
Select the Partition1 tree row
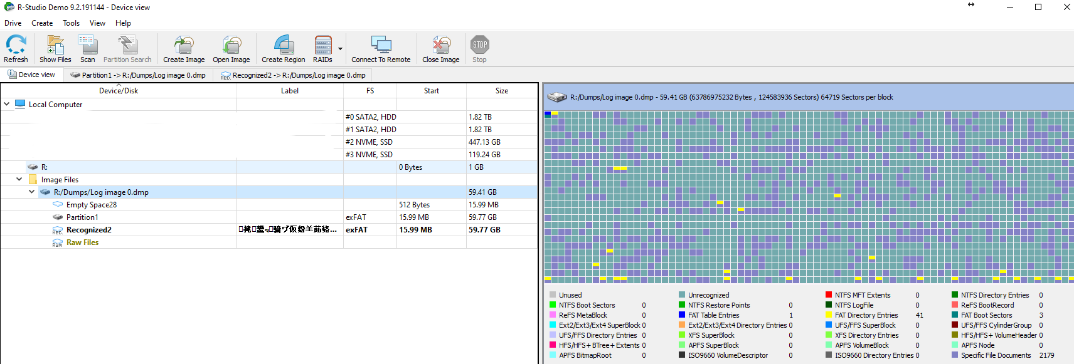268,217
